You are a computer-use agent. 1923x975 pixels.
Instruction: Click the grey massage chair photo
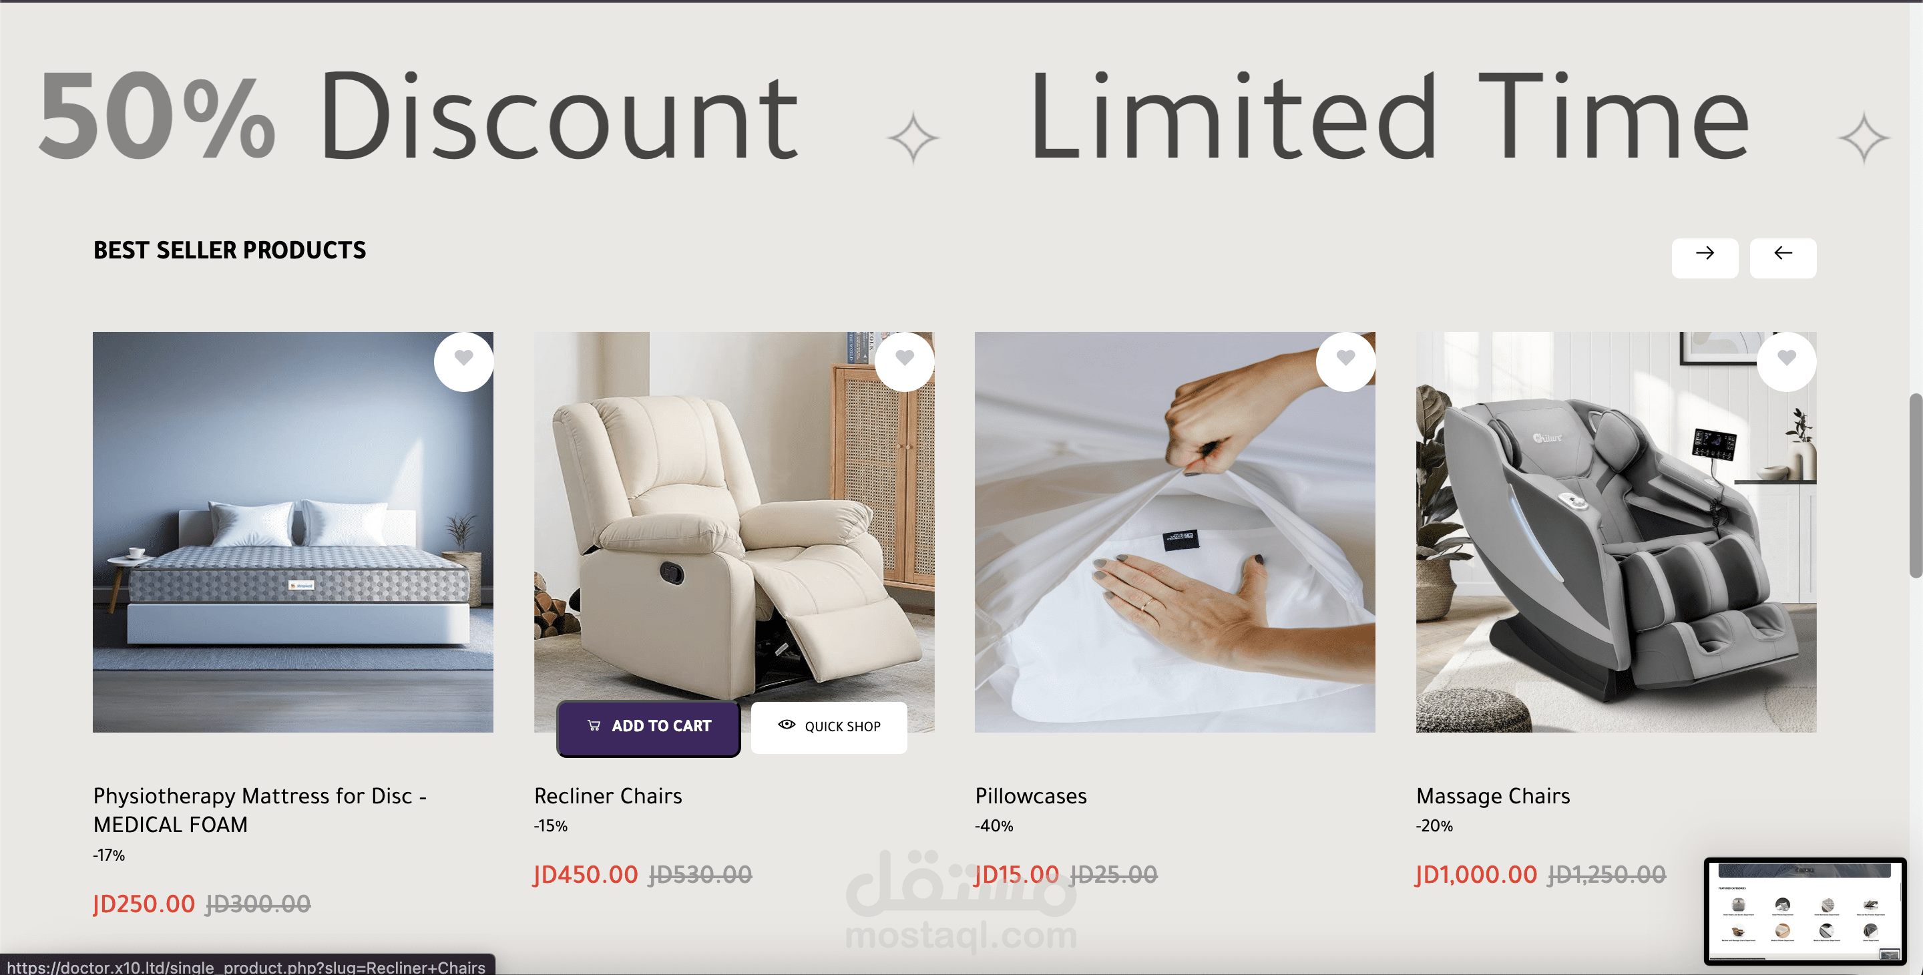(1616, 532)
